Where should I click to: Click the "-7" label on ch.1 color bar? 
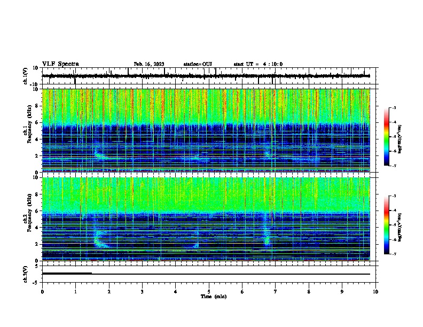(x=394, y=166)
